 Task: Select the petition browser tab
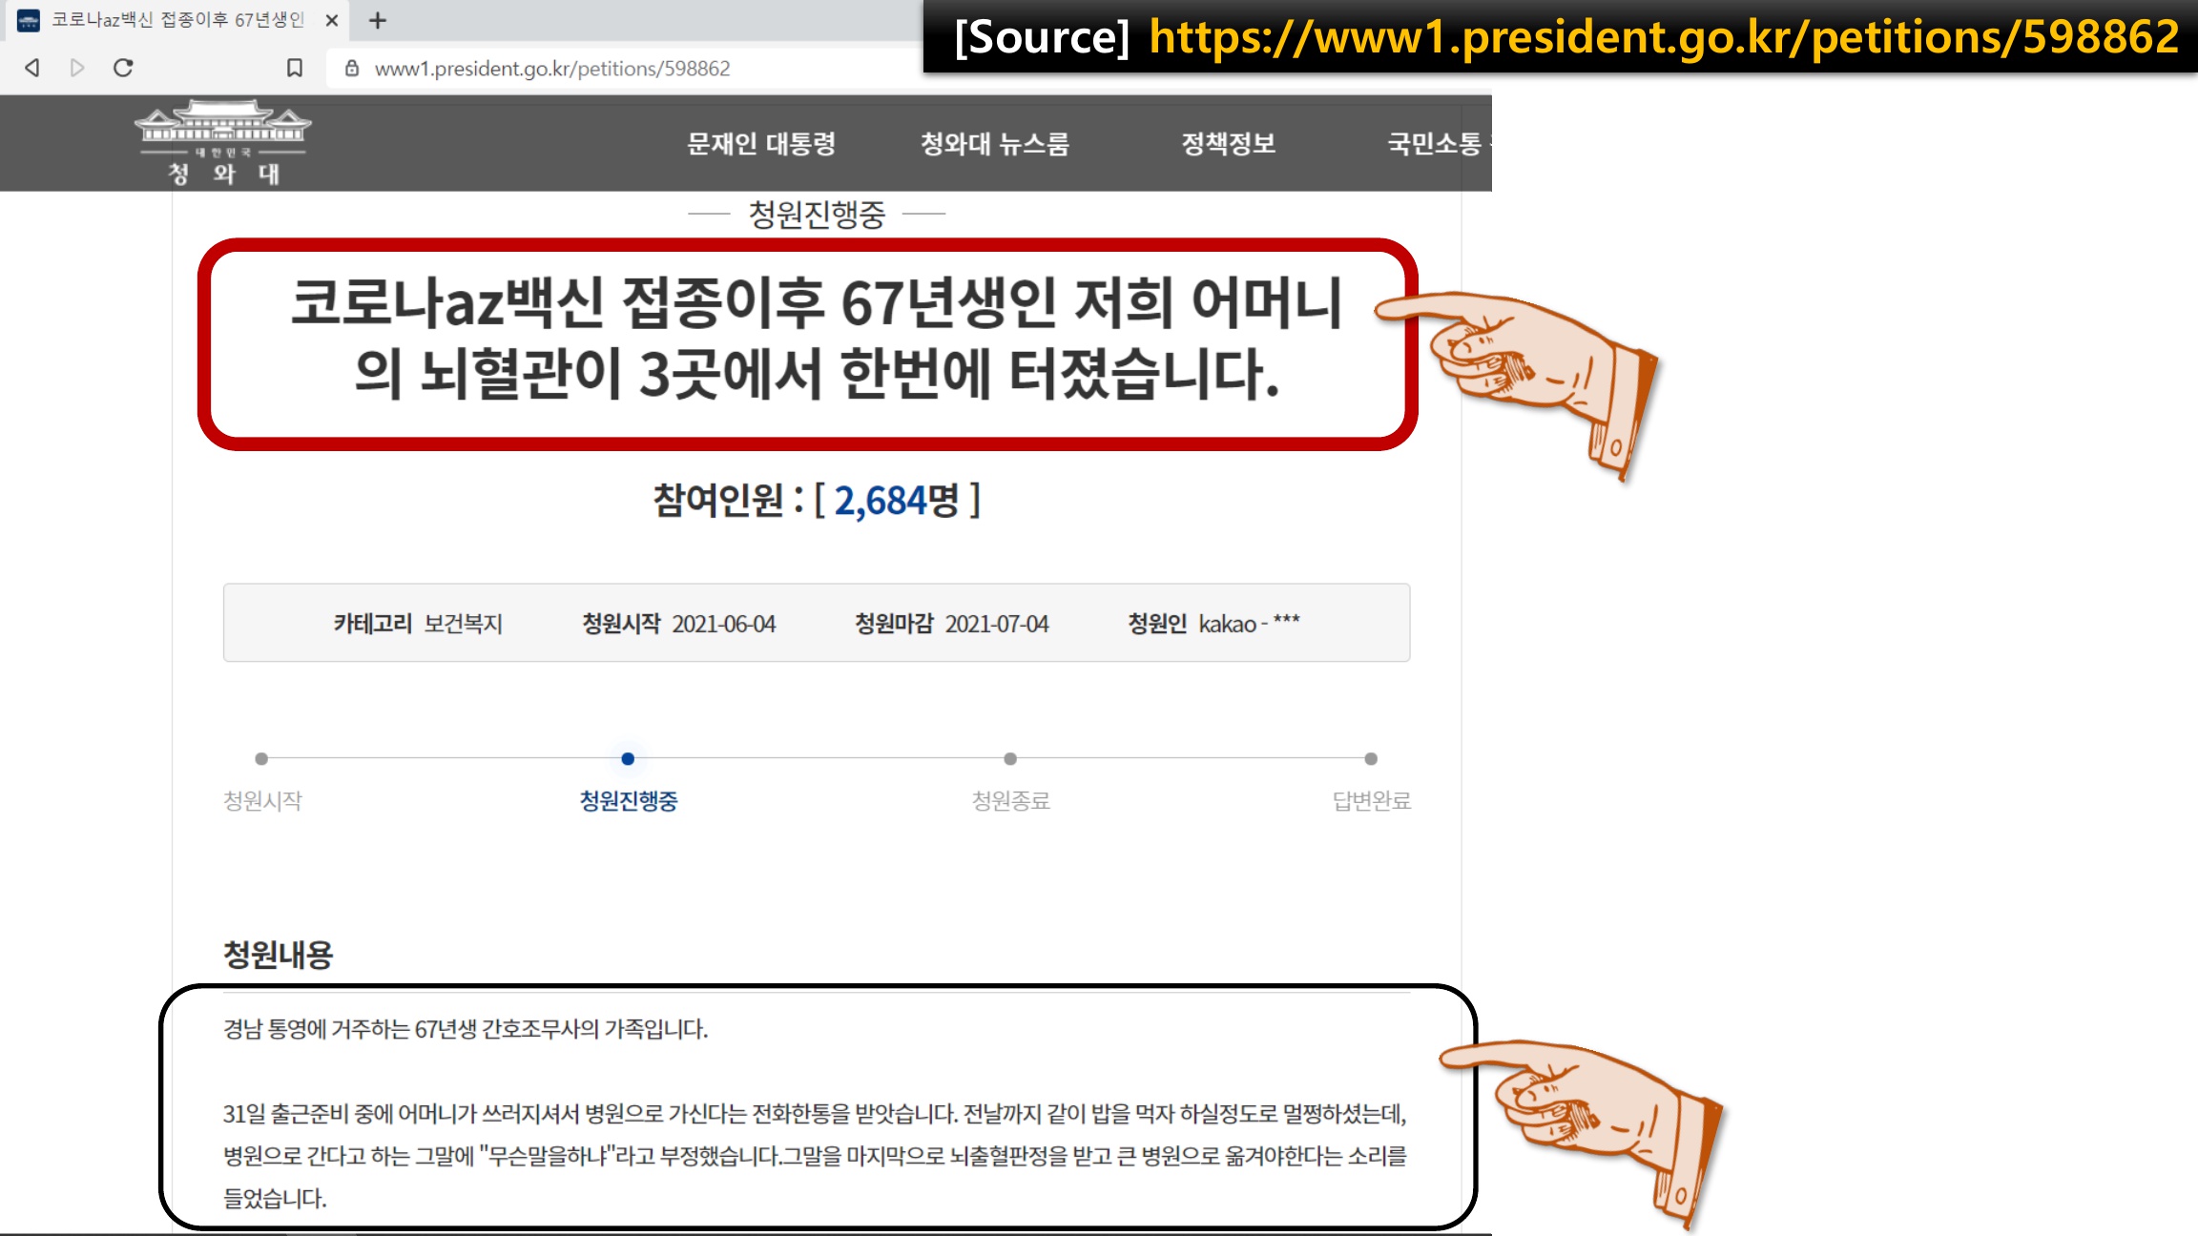[x=176, y=20]
